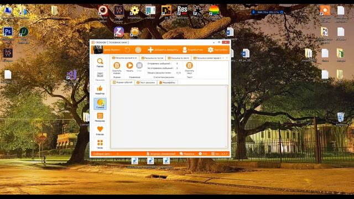Image resolution: width=354 pixels, height=199 pixels.
Task: Open Настройки gear in header
Action: point(217,50)
